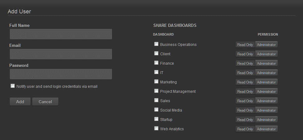Check the Startup dashboard checkbox
The width and height of the screenshot is (303, 140).
tap(156, 119)
